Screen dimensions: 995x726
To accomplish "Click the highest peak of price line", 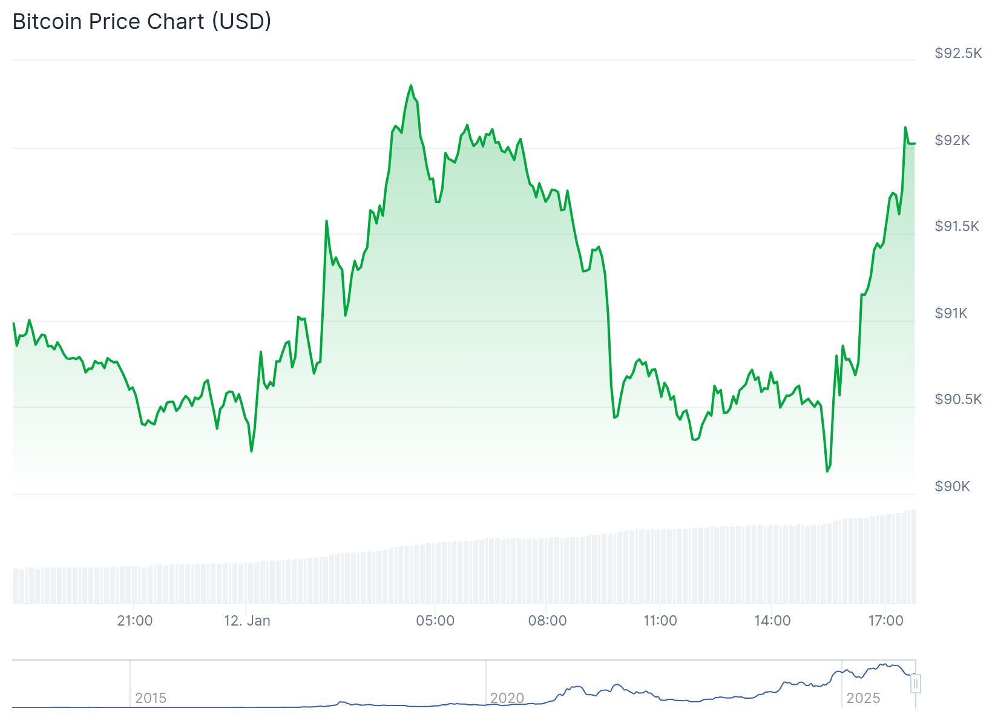I will 411,86.
